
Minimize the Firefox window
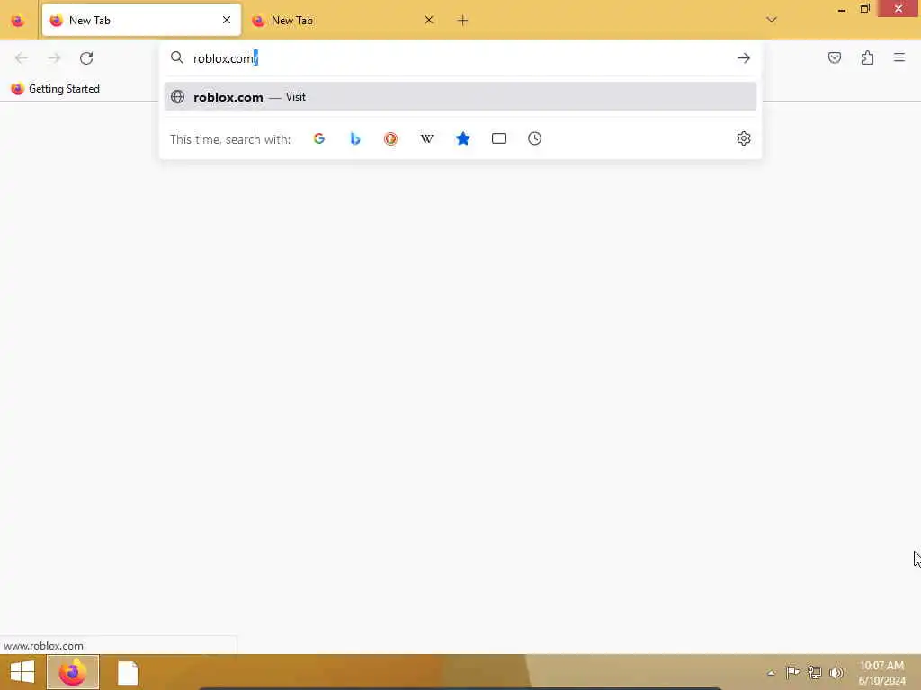[841, 9]
